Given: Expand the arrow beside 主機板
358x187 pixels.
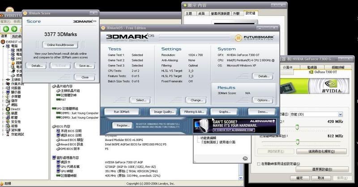Looking at the screenshot, I should tap(3, 80).
